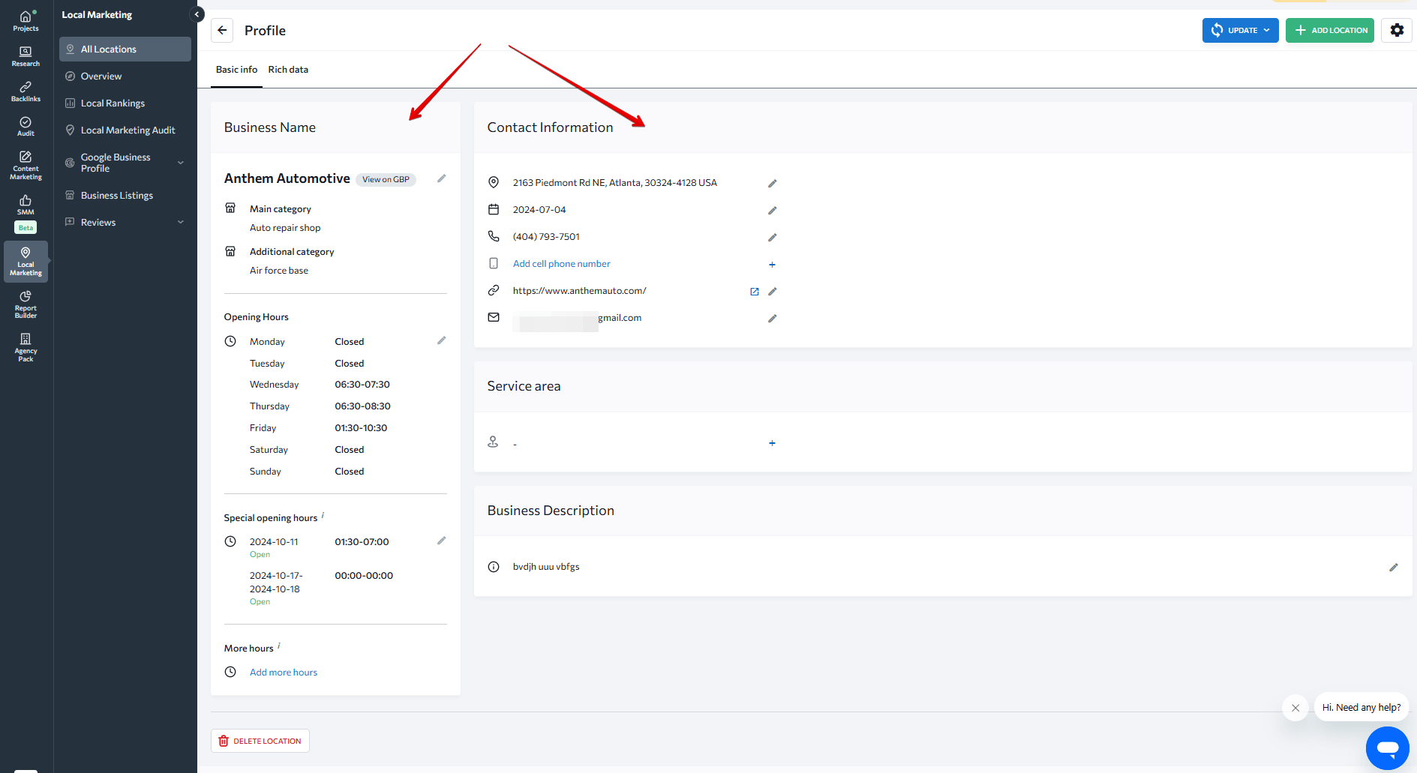Edit the 2024-07-04 opening date
The width and height of the screenshot is (1417, 773).
point(773,210)
